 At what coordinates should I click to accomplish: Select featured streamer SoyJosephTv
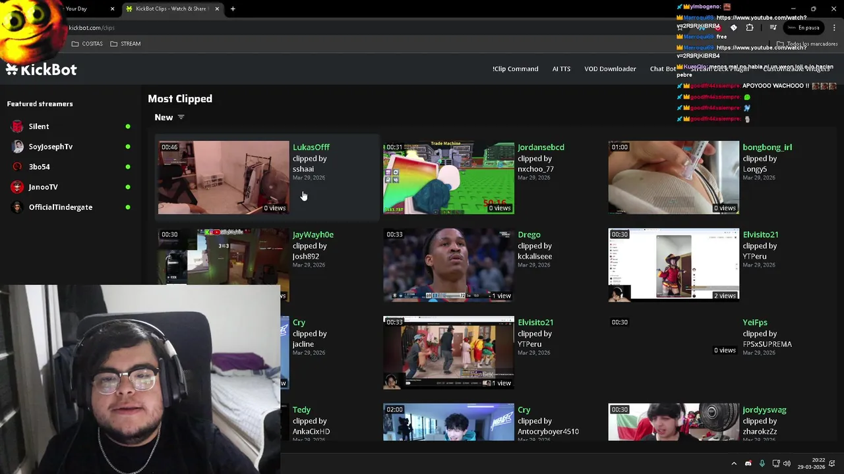[x=71, y=147]
